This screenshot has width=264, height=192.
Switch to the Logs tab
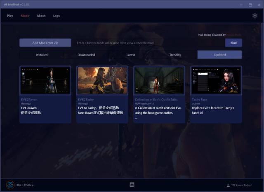pyautogui.click(x=57, y=16)
